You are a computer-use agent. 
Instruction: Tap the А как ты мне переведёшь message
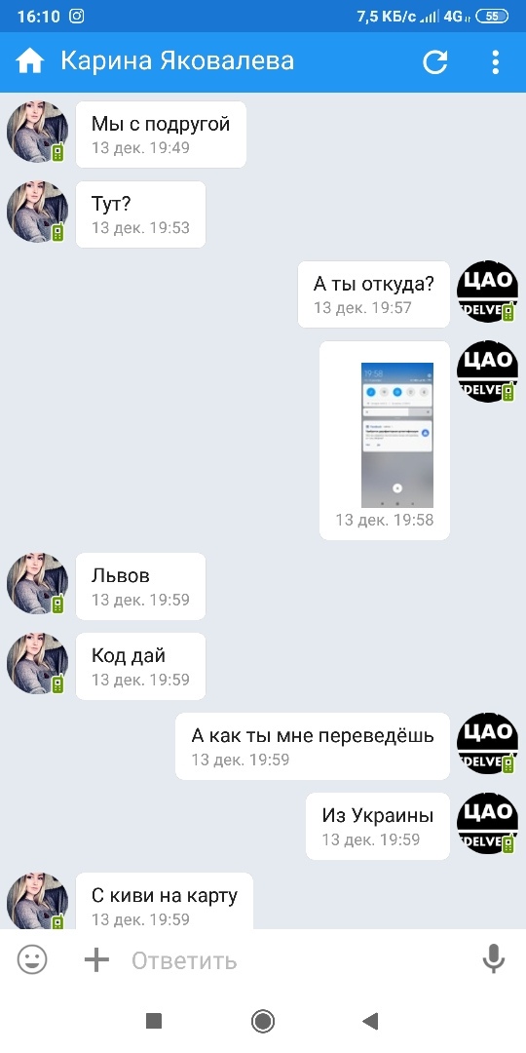(x=313, y=746)
